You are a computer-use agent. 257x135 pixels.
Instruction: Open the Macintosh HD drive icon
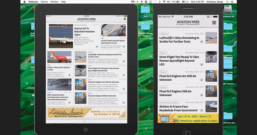click(228, 10)
